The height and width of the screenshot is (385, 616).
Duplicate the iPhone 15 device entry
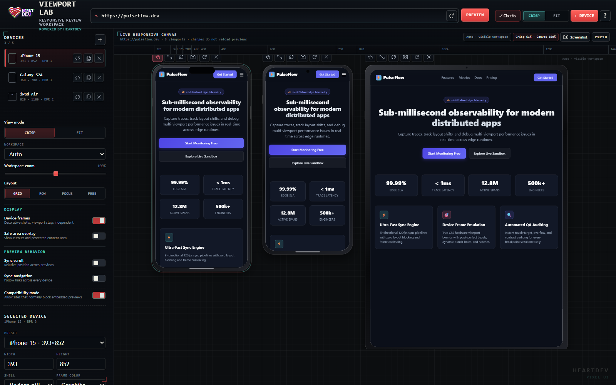tap(89, 58)
